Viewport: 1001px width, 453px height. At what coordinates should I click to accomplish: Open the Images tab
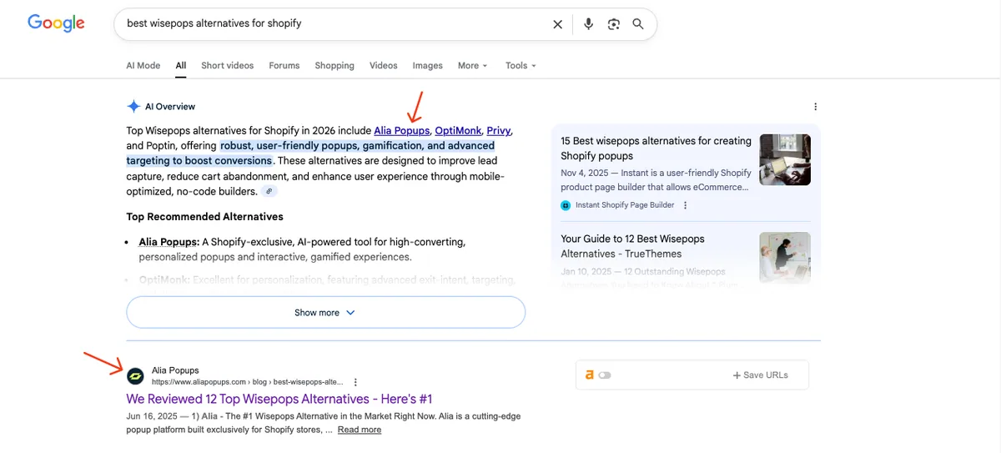pos(428,65)
